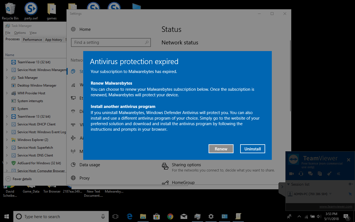Open the TeamViewer session list gear settings
The height and width of the screenshot is (222, 355).
(351, 184)
